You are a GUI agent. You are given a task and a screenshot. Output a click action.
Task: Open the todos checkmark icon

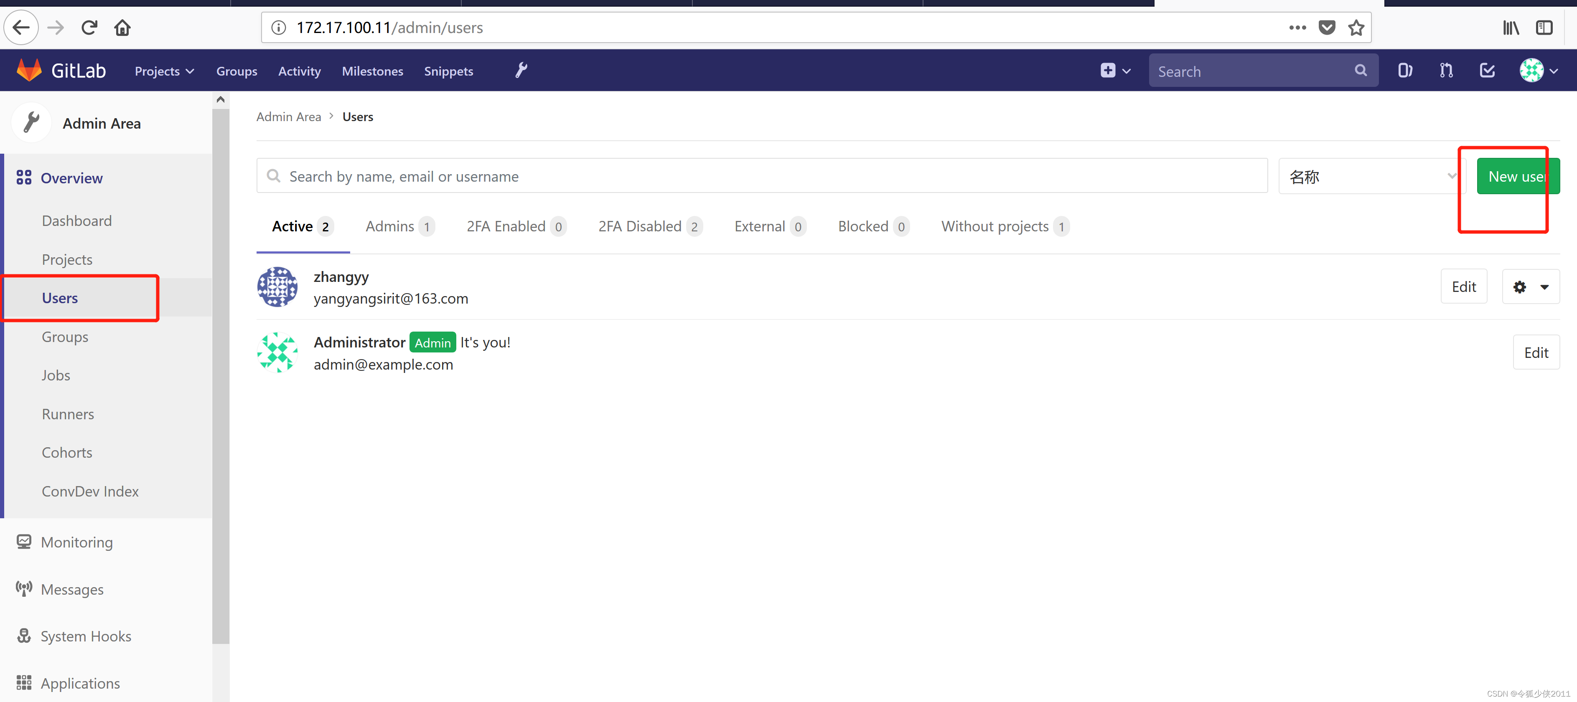1487,71
